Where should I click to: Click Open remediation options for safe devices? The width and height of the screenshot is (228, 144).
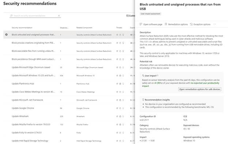[199, 89]
